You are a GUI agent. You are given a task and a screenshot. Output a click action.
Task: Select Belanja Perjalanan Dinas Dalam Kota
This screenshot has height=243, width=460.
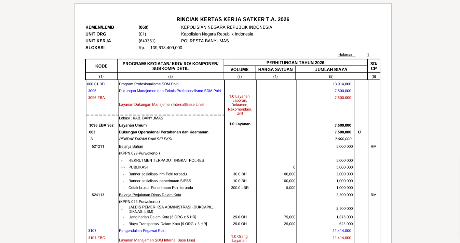[150, 195]
